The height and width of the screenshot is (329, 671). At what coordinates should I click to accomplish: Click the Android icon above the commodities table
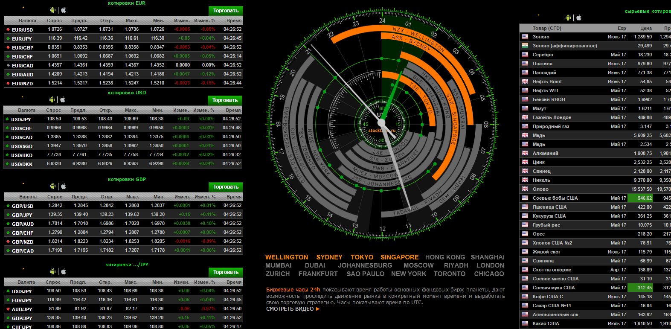568,17
